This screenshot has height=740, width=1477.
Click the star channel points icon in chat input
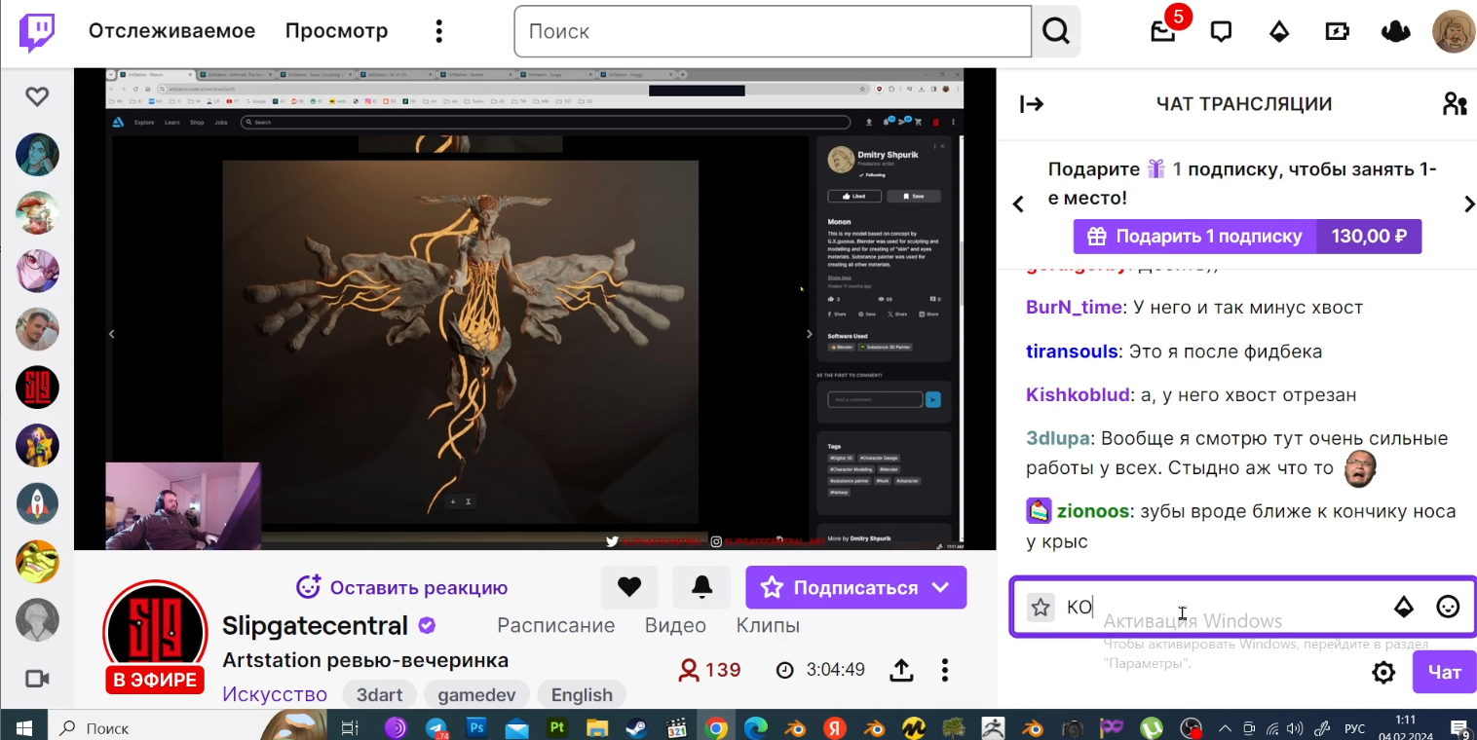[x=1041, y=608]
